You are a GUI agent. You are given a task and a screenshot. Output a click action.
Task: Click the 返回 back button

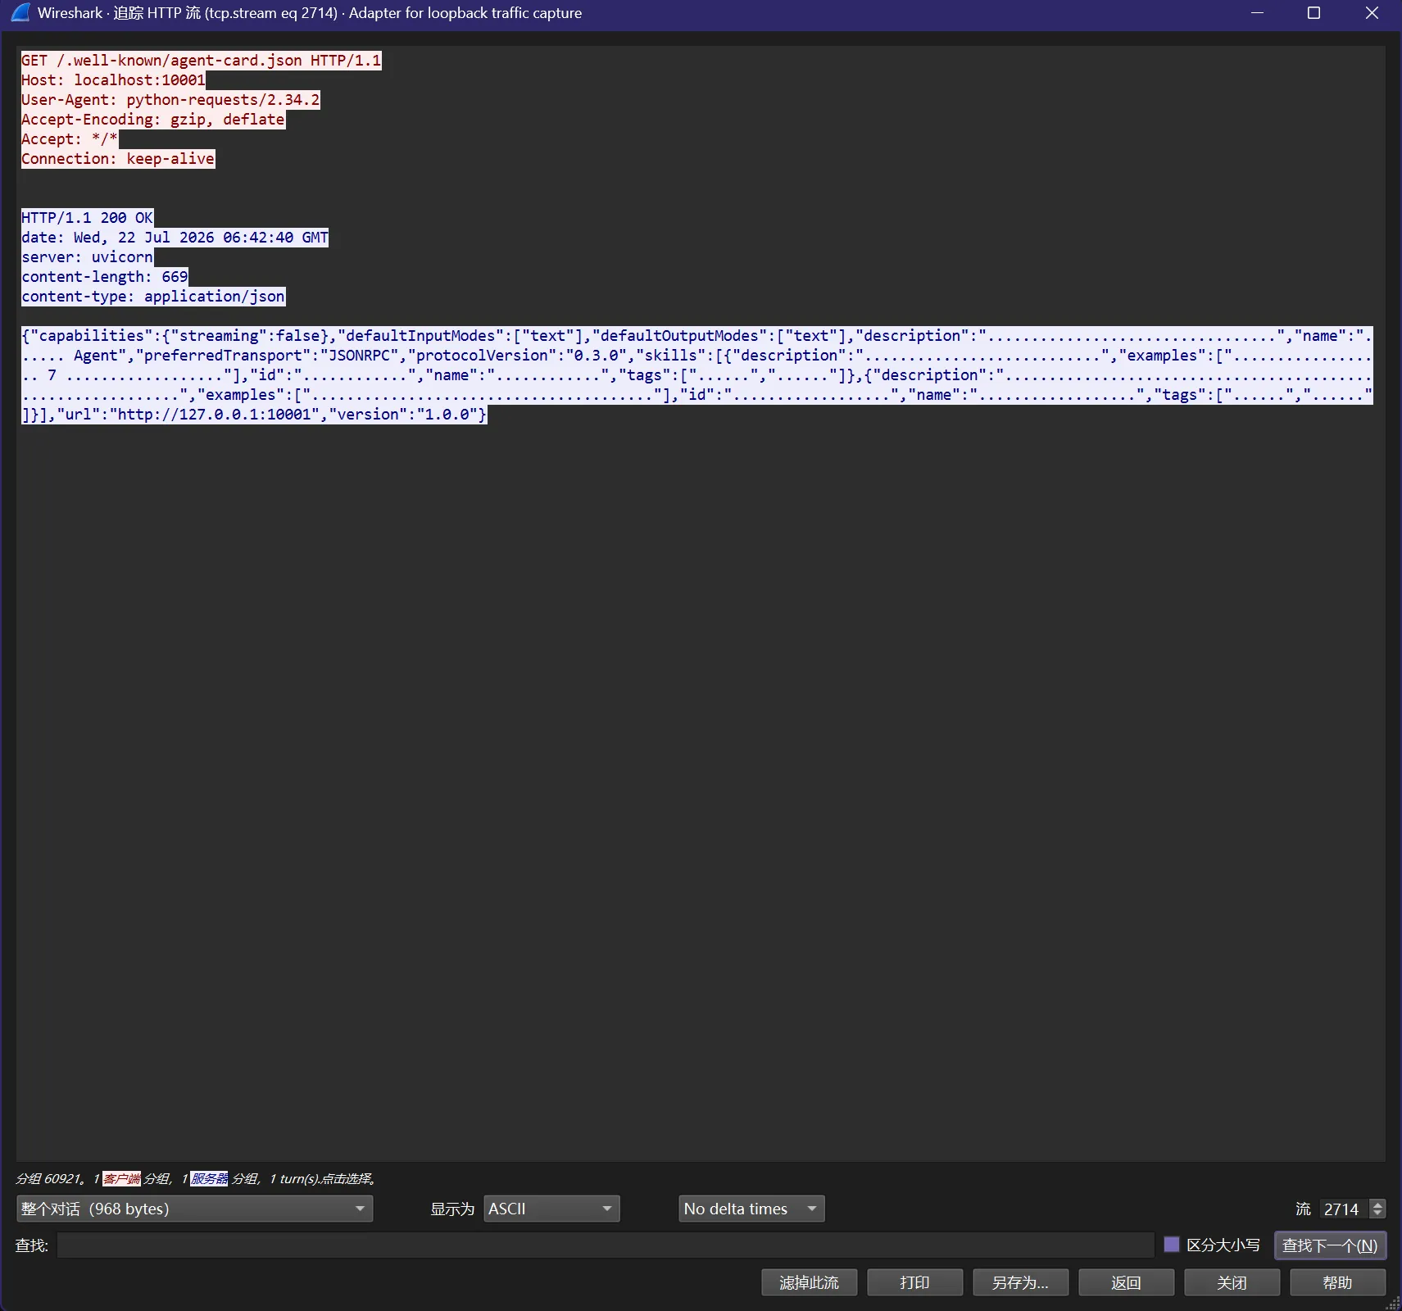[1126, 1282]
